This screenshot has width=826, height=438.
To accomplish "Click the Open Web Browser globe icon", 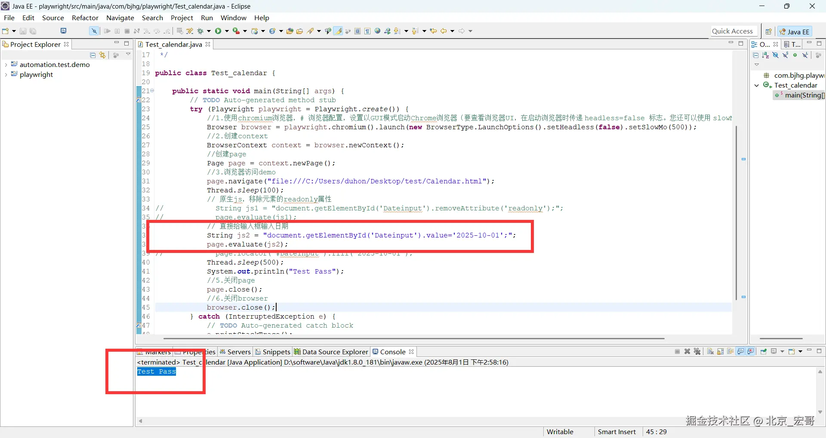I will [x=378, y=31].
